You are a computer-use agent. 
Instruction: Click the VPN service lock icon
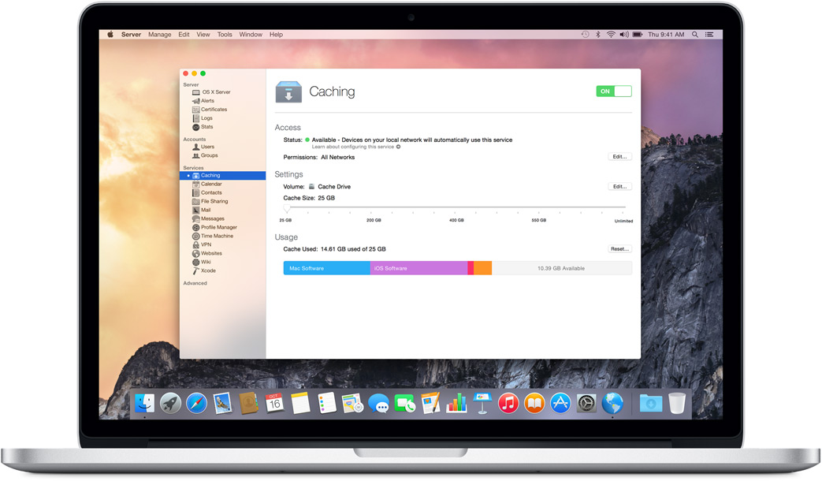coord(195,244)
